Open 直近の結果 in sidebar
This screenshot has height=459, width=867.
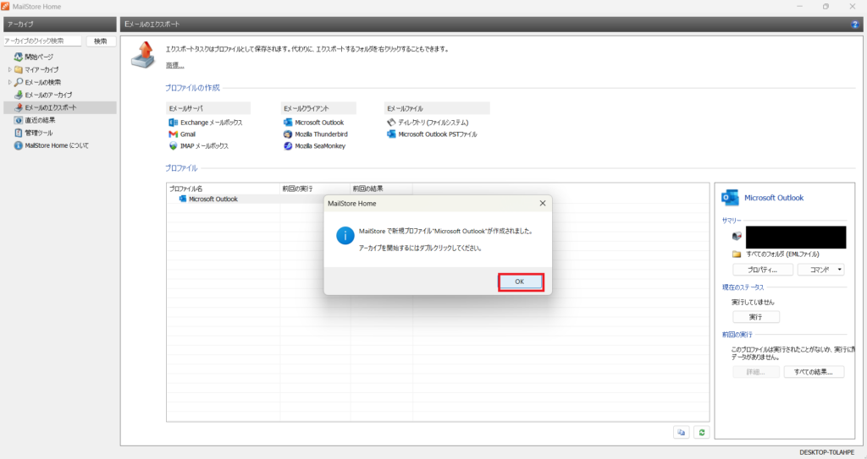pos(40,120)
